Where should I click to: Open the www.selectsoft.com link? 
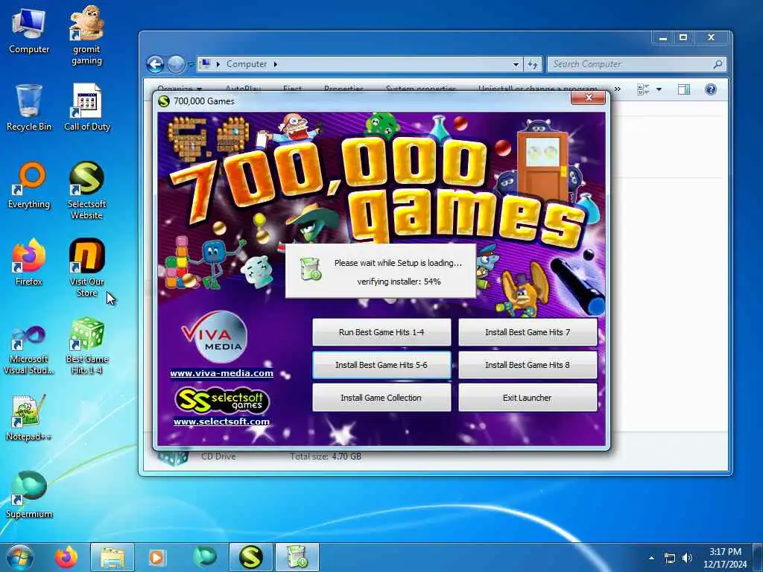pyautogui.click(x=221, y=422)
